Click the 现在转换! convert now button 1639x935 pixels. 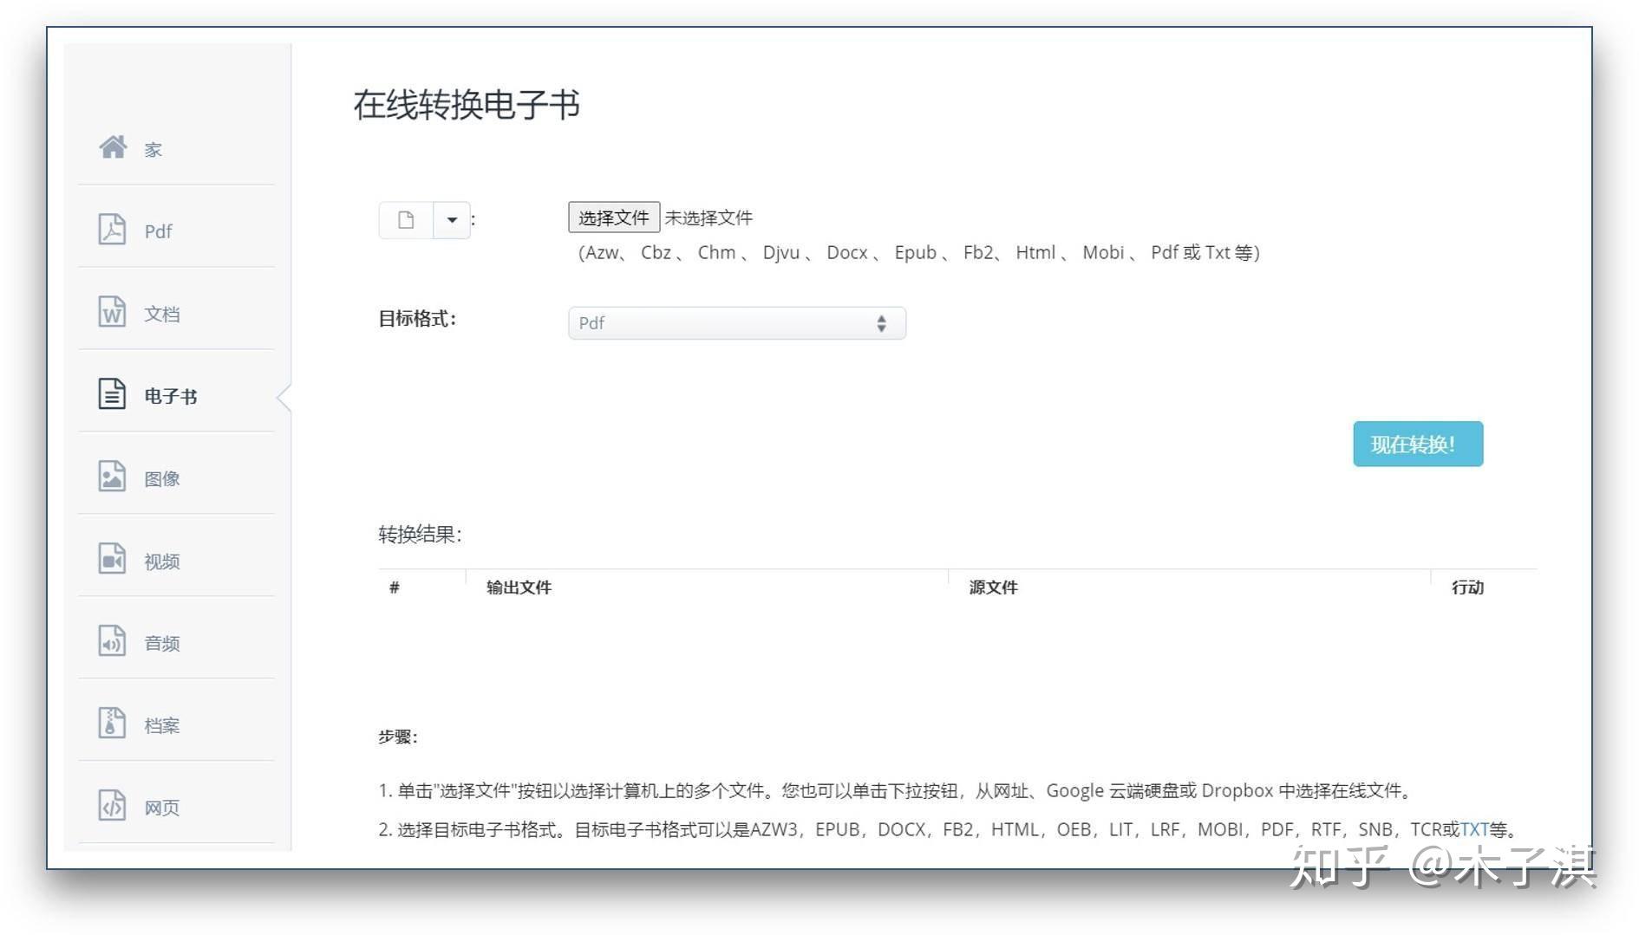(x=1418, y=444)
